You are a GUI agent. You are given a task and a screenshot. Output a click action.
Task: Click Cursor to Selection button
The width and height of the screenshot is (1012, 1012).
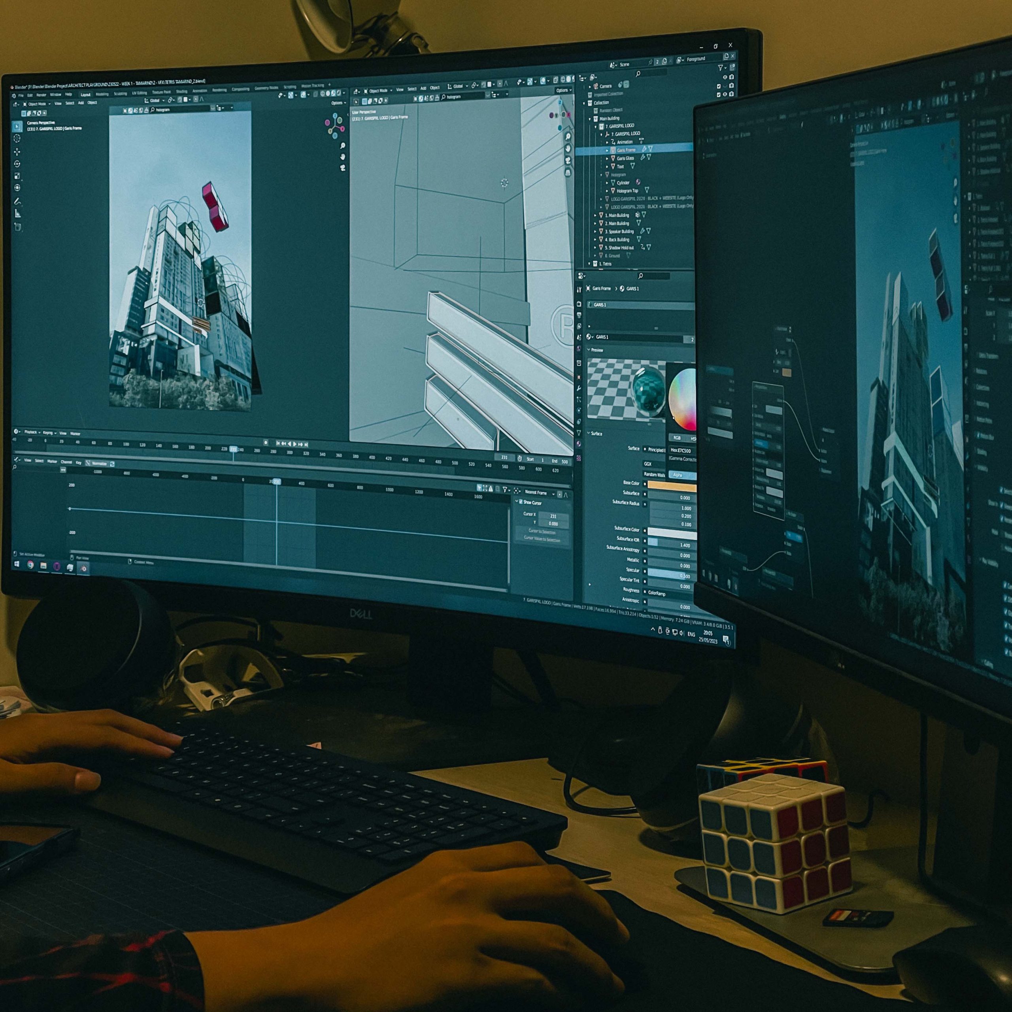(542, 531)
